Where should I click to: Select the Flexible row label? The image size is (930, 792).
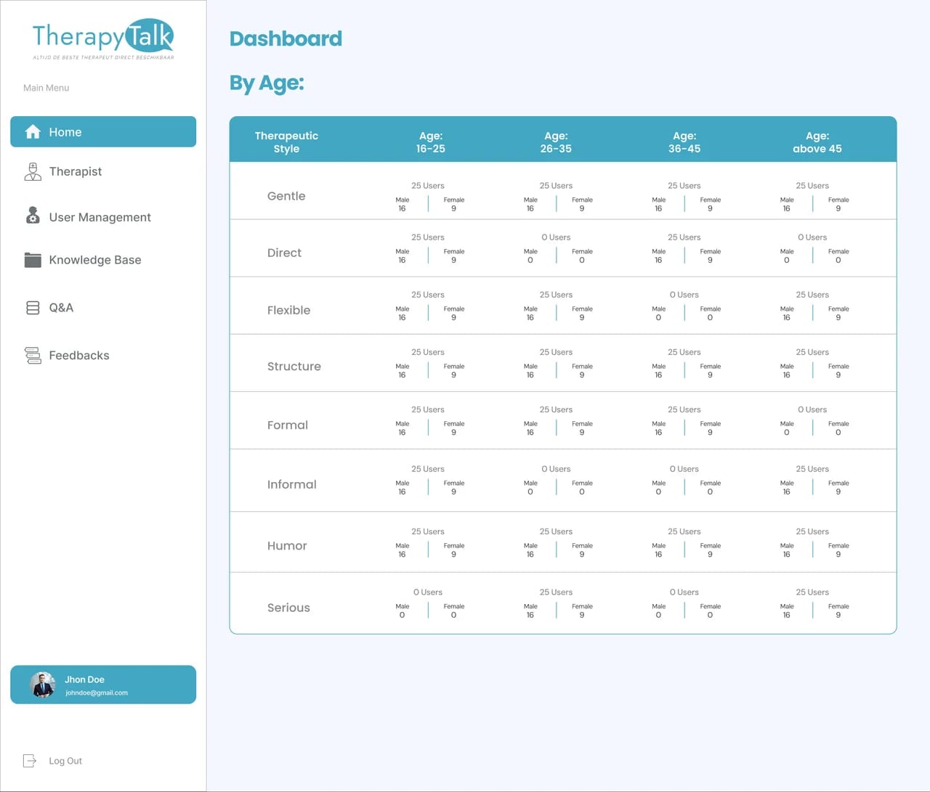tap(288, 310)
